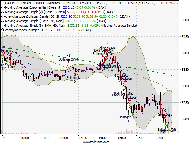This screenshot has width=192, height=144.
Task: Click the line icon beside Moving Average Simple(2)
Action: point(3,12)
